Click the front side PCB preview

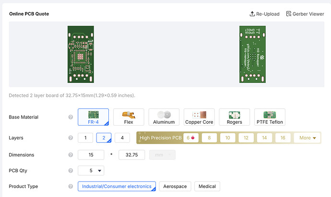[82, 52]
